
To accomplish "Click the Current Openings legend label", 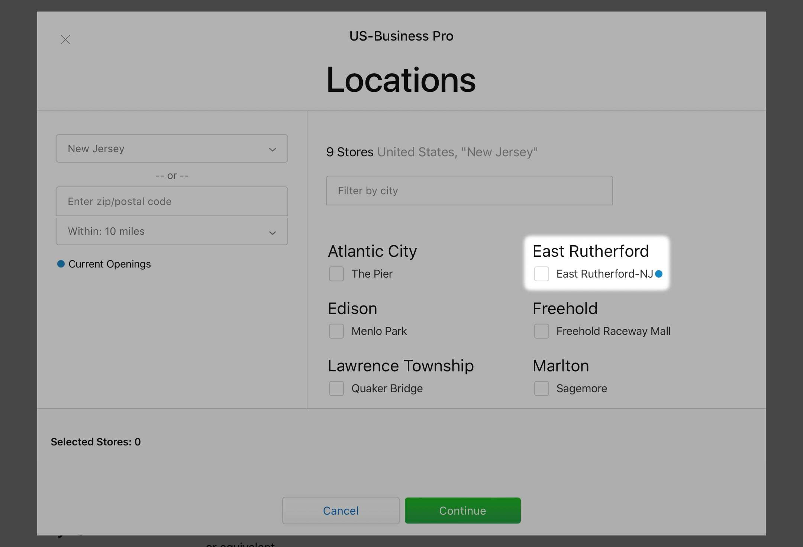I will [110, 264].
